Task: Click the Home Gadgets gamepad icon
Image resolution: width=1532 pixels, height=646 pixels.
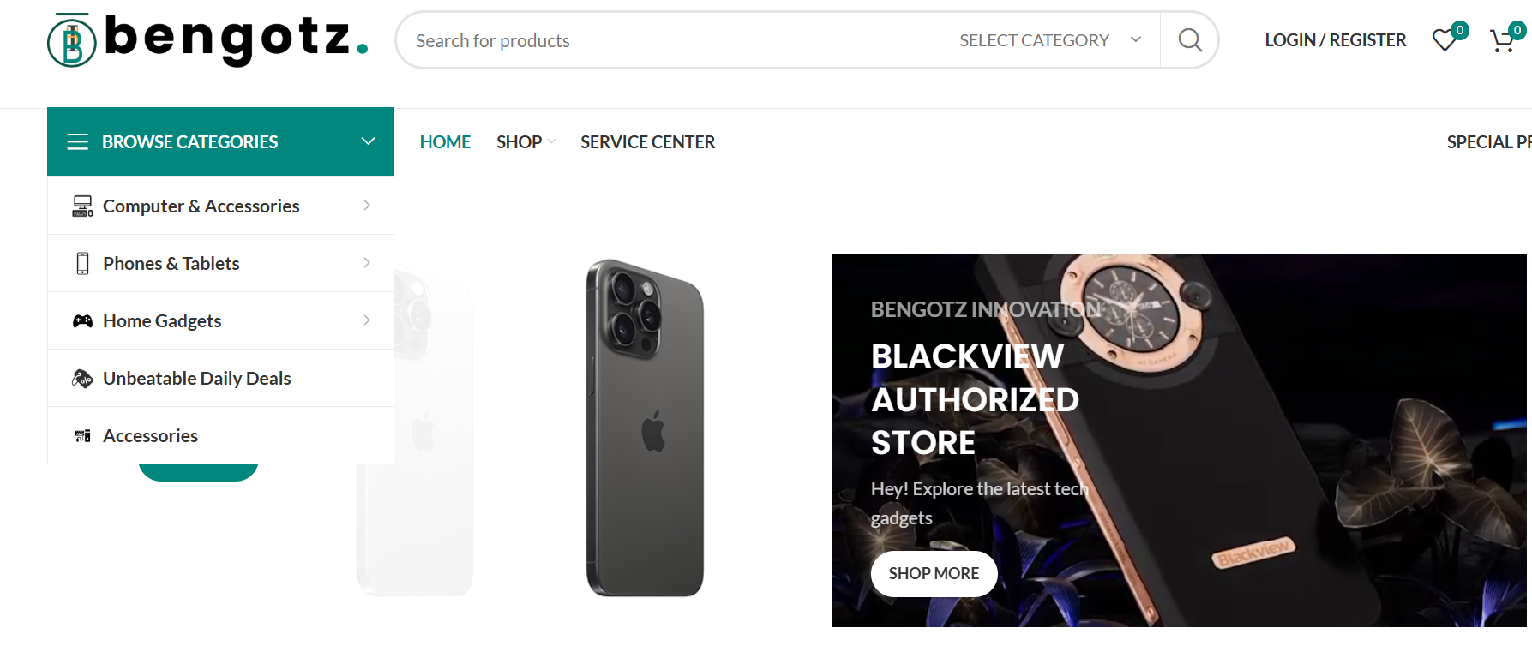Action: click(x=82, y=321)
